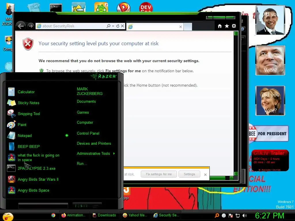
Task: Open the Clinton 'Did you Vote?' gadget
Action: pyautogui.click(x=270, y=100)
